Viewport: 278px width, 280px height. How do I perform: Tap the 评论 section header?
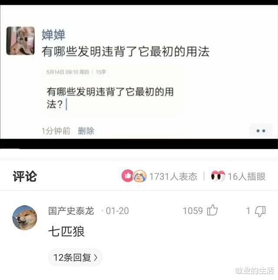click(x=25, y=176)
